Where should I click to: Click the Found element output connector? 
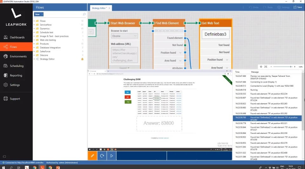click(x=185, y=38)
